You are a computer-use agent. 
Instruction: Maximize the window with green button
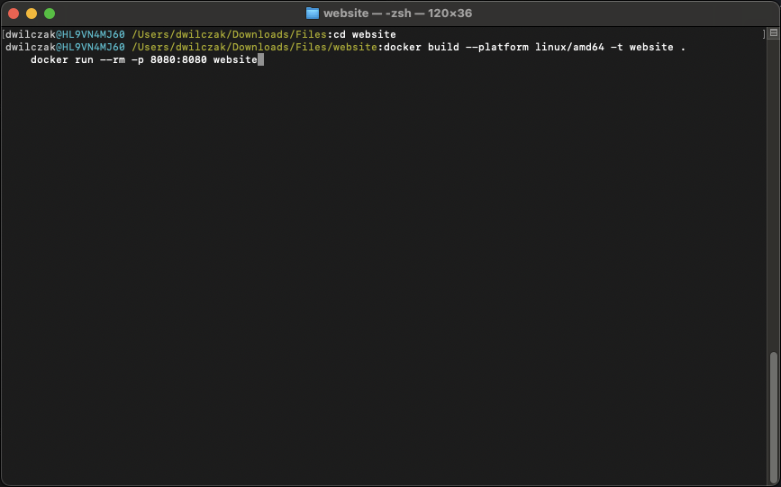click(x=50, y=14)
